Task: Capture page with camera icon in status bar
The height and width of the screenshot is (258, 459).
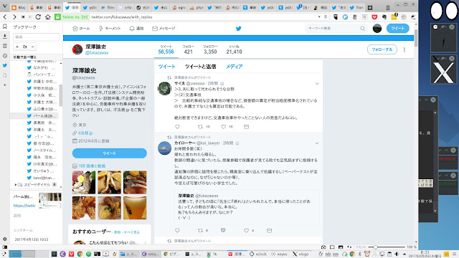Action: click(x=323, y=247)
